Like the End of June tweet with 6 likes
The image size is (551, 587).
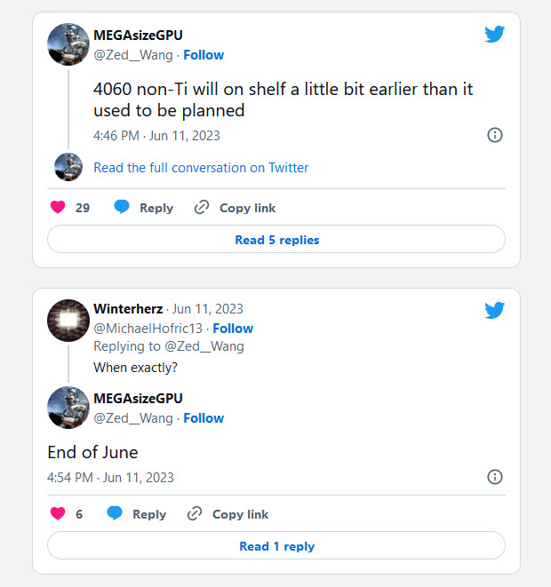point(58,514)
